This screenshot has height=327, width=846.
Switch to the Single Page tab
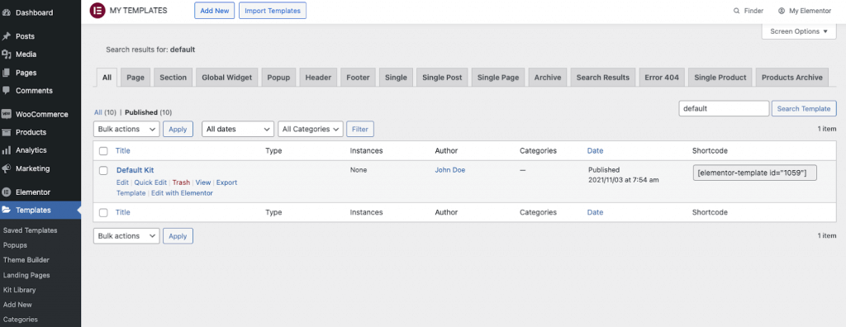pyautogui.click(x=498, y=77)
